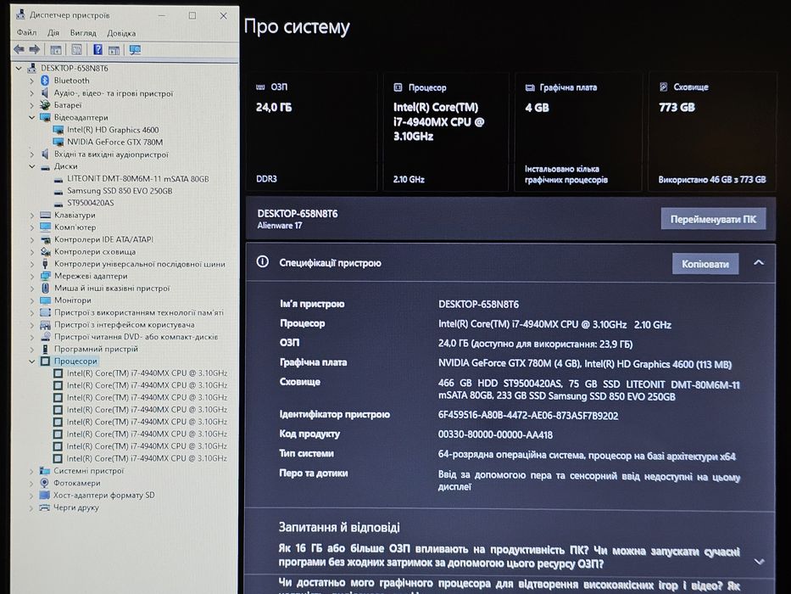Click the product code 00330-80000-00000-AA418
Image resolution: width=791 pixels, height=594 pixels.
pyautogui.click(x=495, y=434)
